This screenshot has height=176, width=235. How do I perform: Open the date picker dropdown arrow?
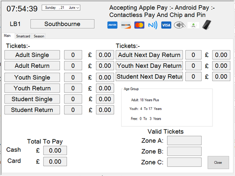[78, 8]
